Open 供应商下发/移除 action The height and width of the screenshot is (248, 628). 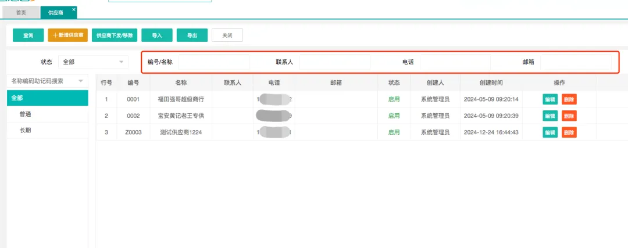click(115, 35)
